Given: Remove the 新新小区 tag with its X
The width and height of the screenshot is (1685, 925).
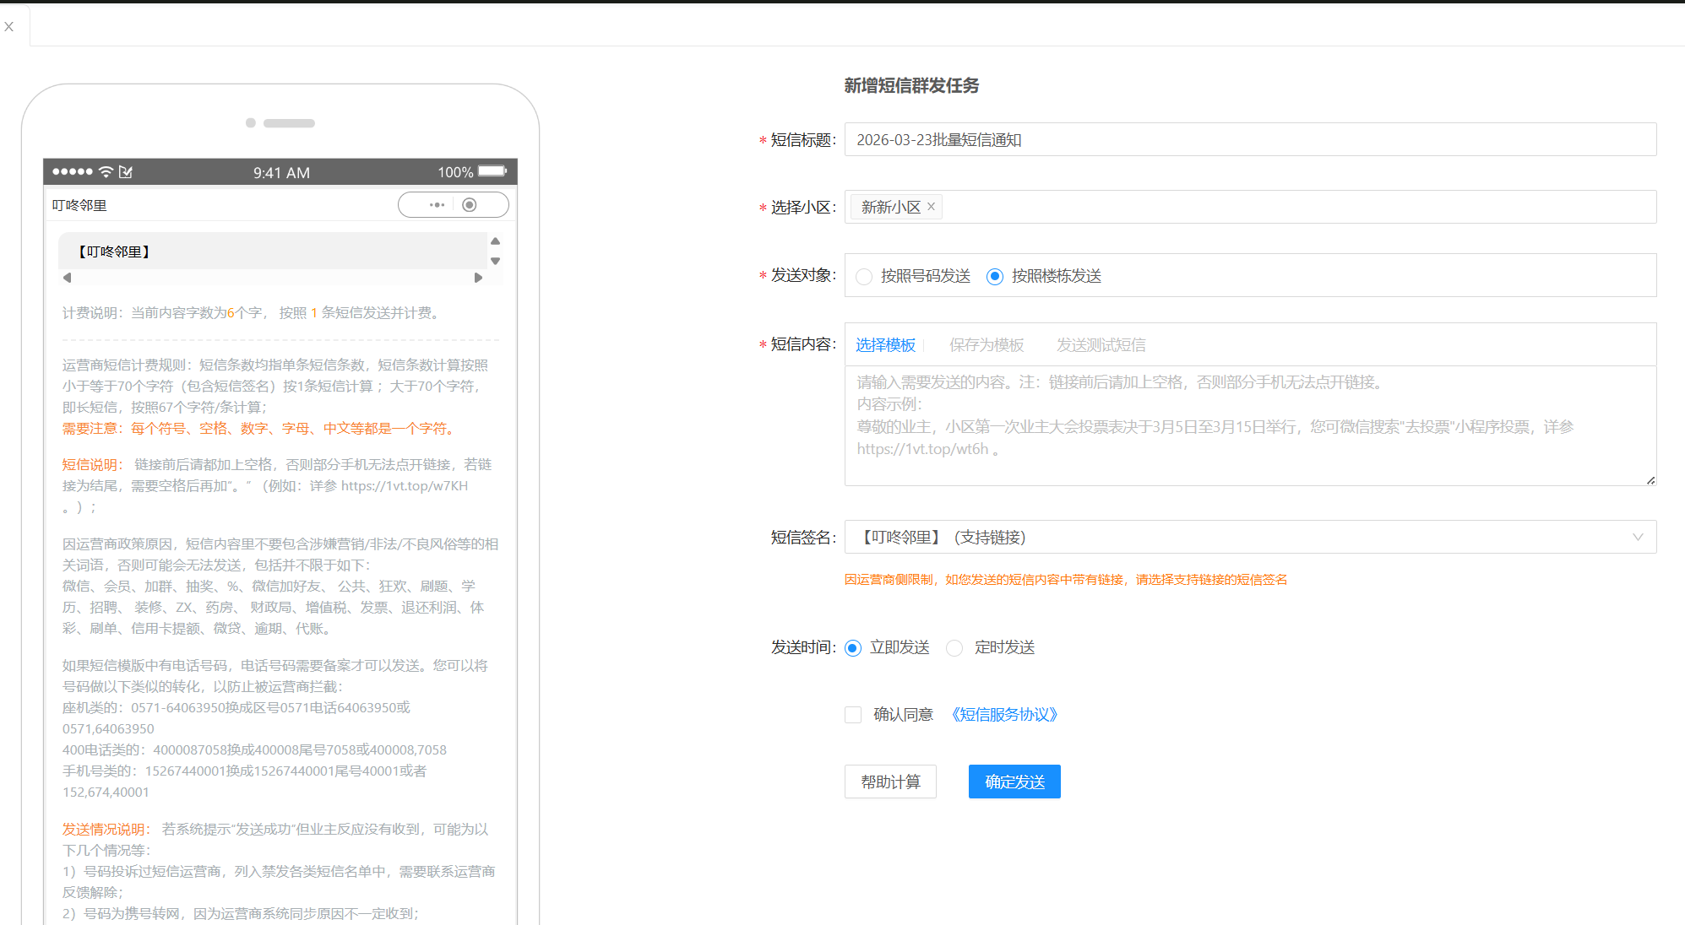Looking at the screenshot, I should click(931, 207).
